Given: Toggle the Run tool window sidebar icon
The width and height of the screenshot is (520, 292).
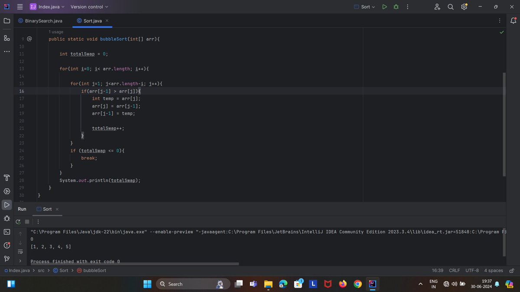Looking at the screenshot, I should 6,205.
